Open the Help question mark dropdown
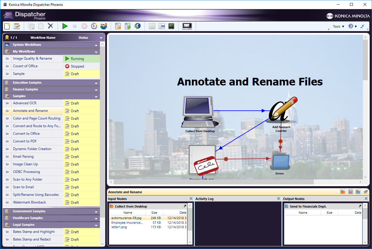 click(x=353, y=26)
